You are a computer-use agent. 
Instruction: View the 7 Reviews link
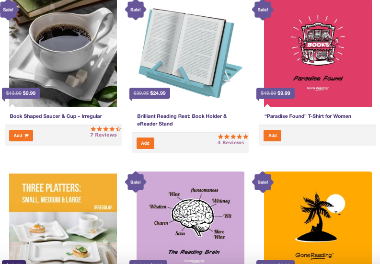pyautogui.click(x=104, y=135)
